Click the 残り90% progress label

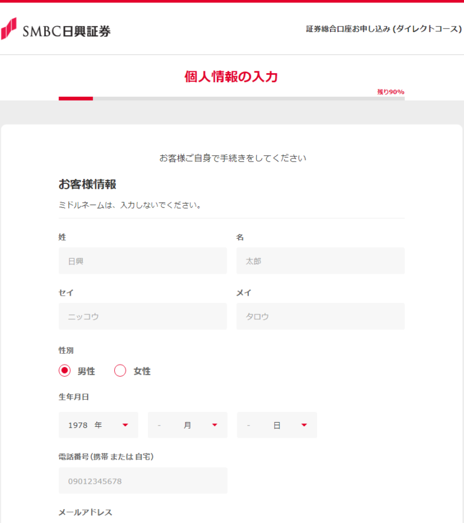click(390, 92)
